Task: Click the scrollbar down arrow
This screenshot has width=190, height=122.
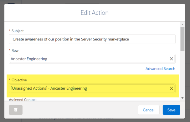Action: tap(182, 98)
